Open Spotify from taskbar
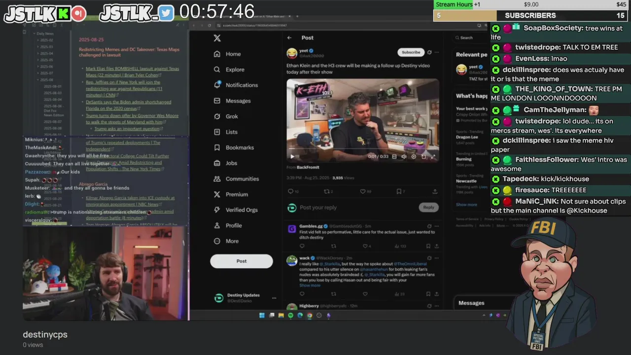The height and width of the screenshot is (355, 631). pos(290,316)
